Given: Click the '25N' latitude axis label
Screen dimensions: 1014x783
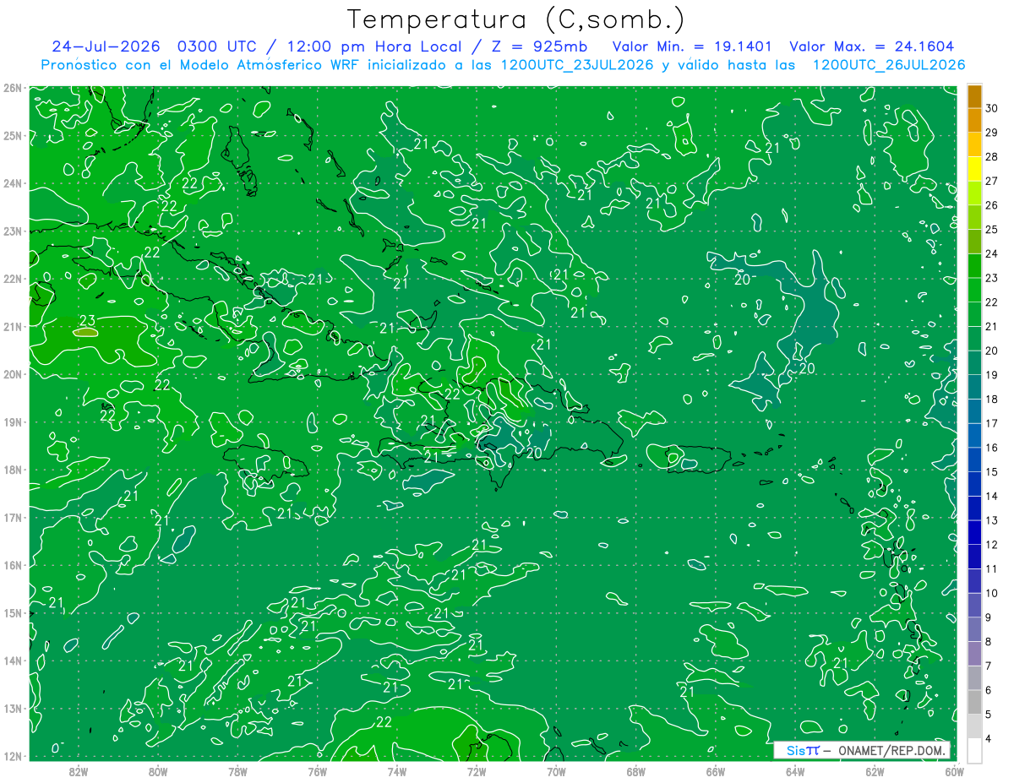Looking at the screenshot, I should [x=13, y=135].
